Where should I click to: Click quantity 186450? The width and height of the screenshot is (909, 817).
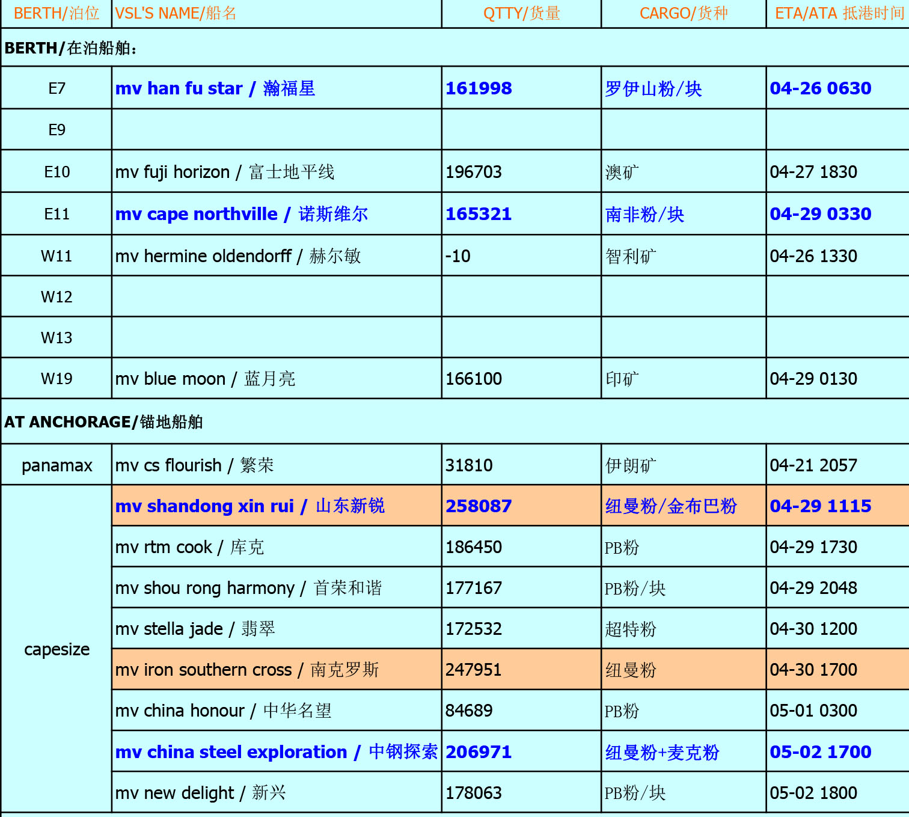521,546
